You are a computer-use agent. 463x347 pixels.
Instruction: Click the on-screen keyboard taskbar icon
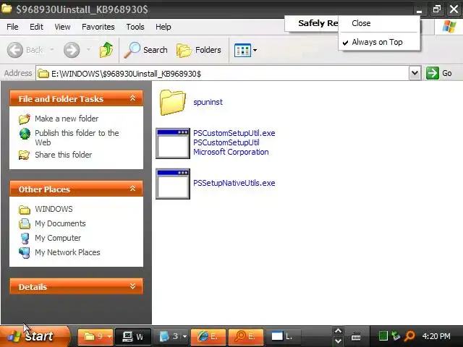pyautogui.click(x=356, y=336)
